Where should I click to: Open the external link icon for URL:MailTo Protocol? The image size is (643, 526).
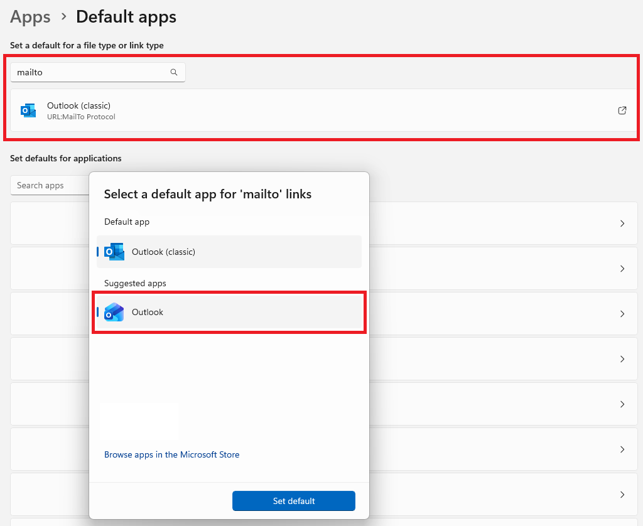[622, 110]
